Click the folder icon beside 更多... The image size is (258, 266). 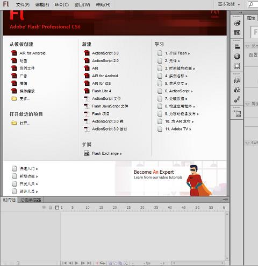pos(14,99)
